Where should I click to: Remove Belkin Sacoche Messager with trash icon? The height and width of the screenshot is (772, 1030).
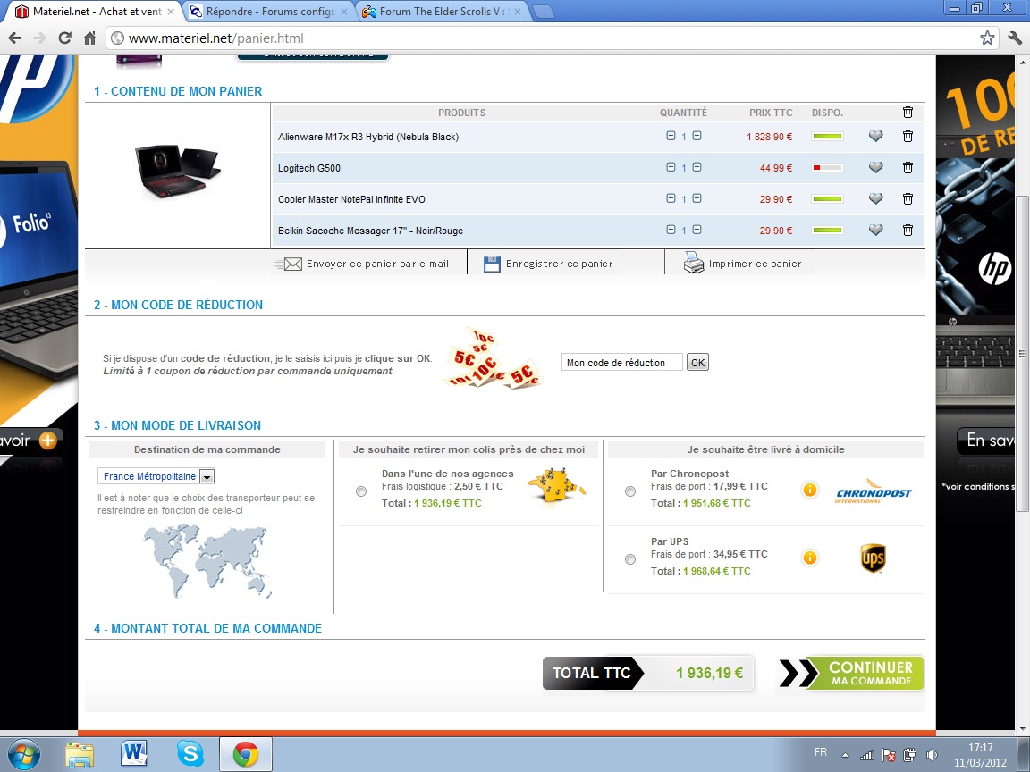[x=908, y=231]
